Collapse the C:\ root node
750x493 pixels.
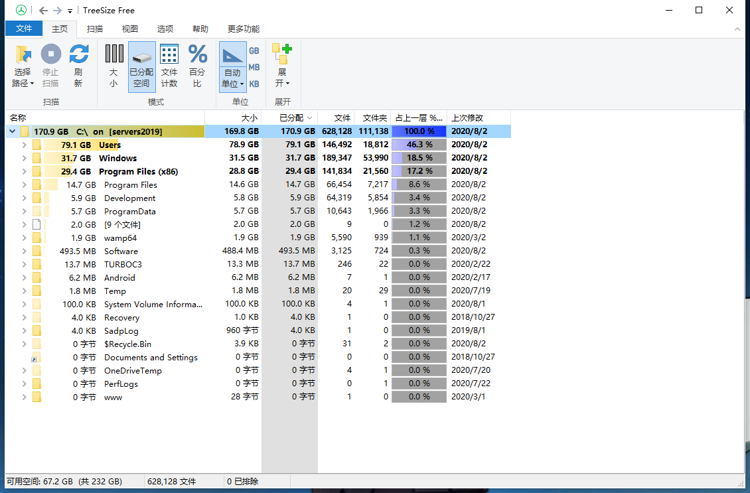pyautogui.click(x=13, y=131)
